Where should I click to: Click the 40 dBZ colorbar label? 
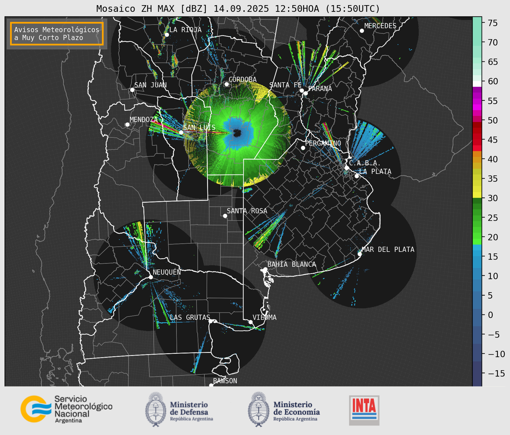[x=492, y=159]
